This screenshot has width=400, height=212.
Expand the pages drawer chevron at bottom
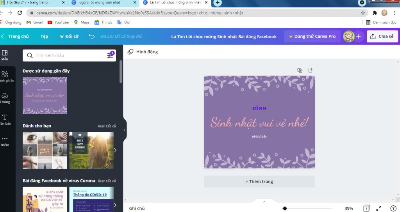pos(264,201)
